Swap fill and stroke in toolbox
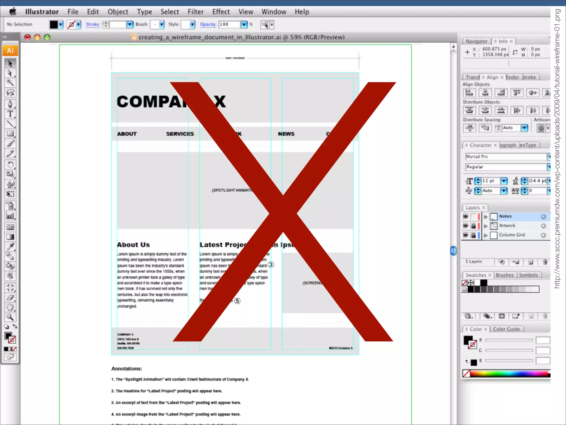Viewport: 566px width, 425px height. tap(15, 326)
